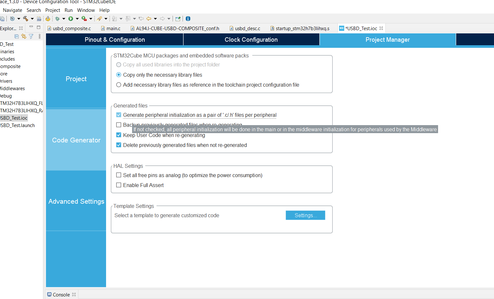This screenshot has width=494, height=299.
Task: Click the Next Annotation icon
Action: tap(114, 19)
